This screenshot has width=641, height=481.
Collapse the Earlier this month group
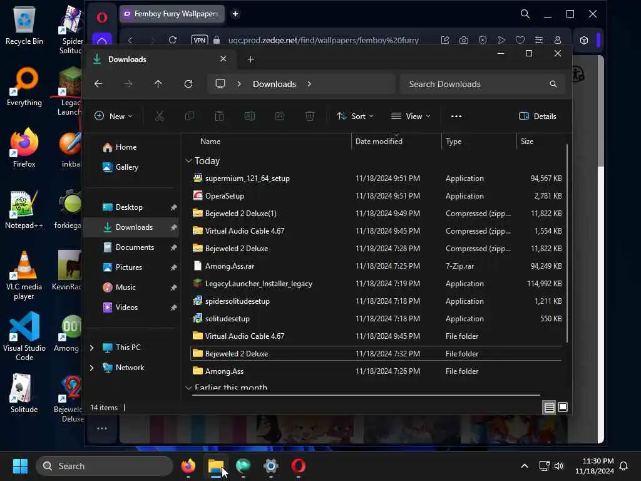click(x=188, y=387)
